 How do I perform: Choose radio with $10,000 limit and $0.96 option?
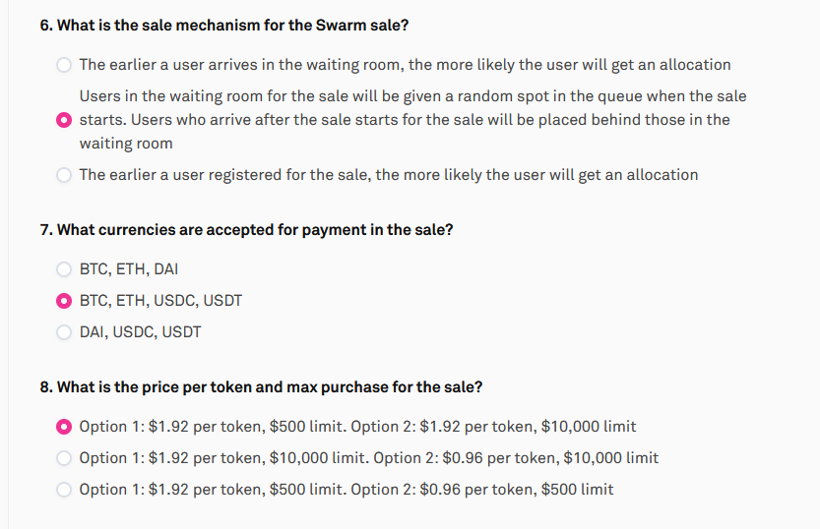tap(64, 458)
